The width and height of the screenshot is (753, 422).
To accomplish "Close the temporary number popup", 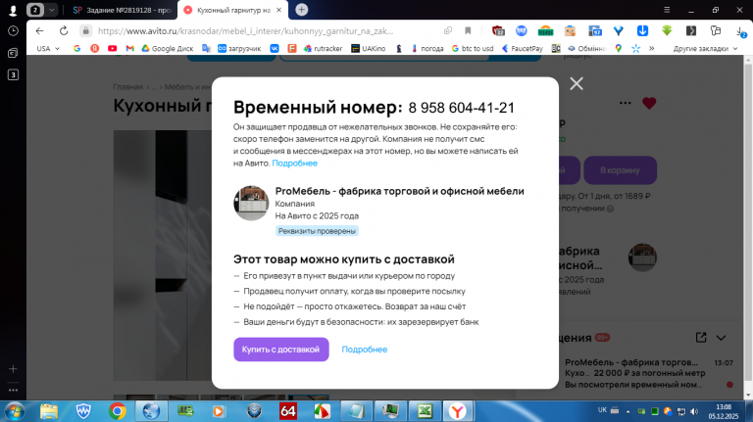I will 577,84.
